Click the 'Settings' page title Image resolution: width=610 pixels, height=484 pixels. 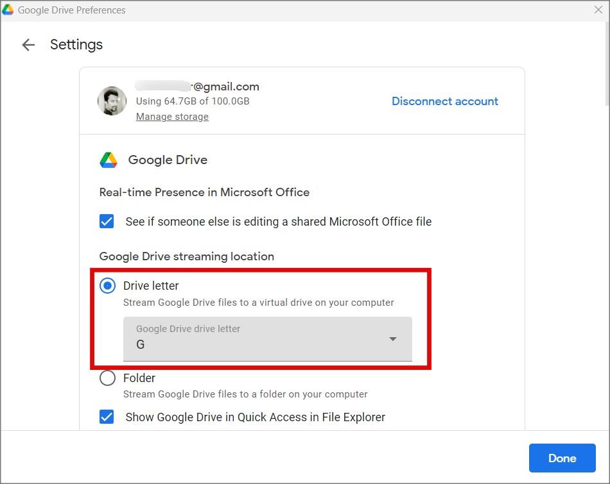tap(76, 45)
